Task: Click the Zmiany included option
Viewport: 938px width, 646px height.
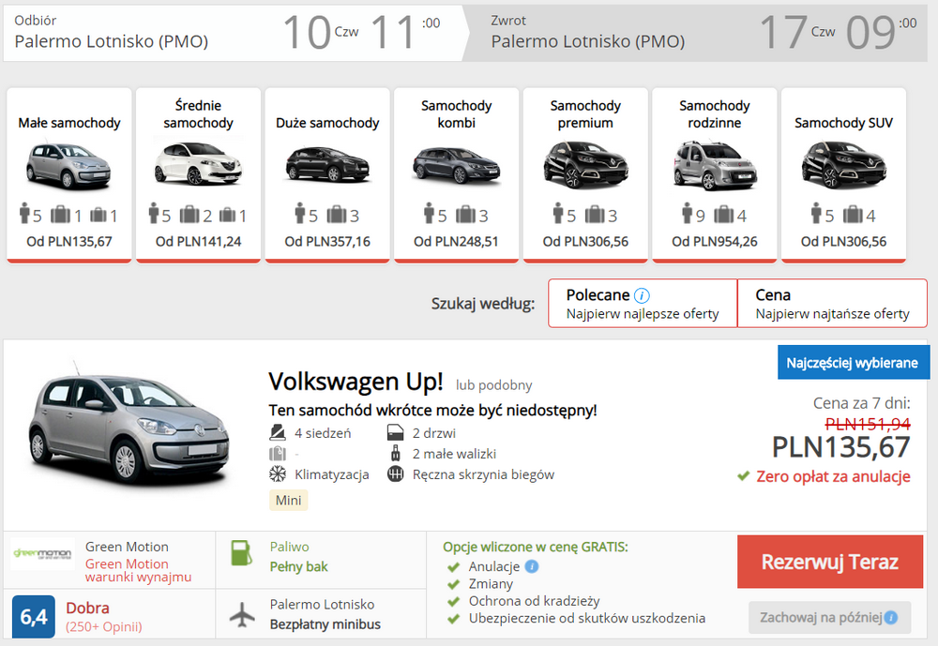Action: (491, 584)
